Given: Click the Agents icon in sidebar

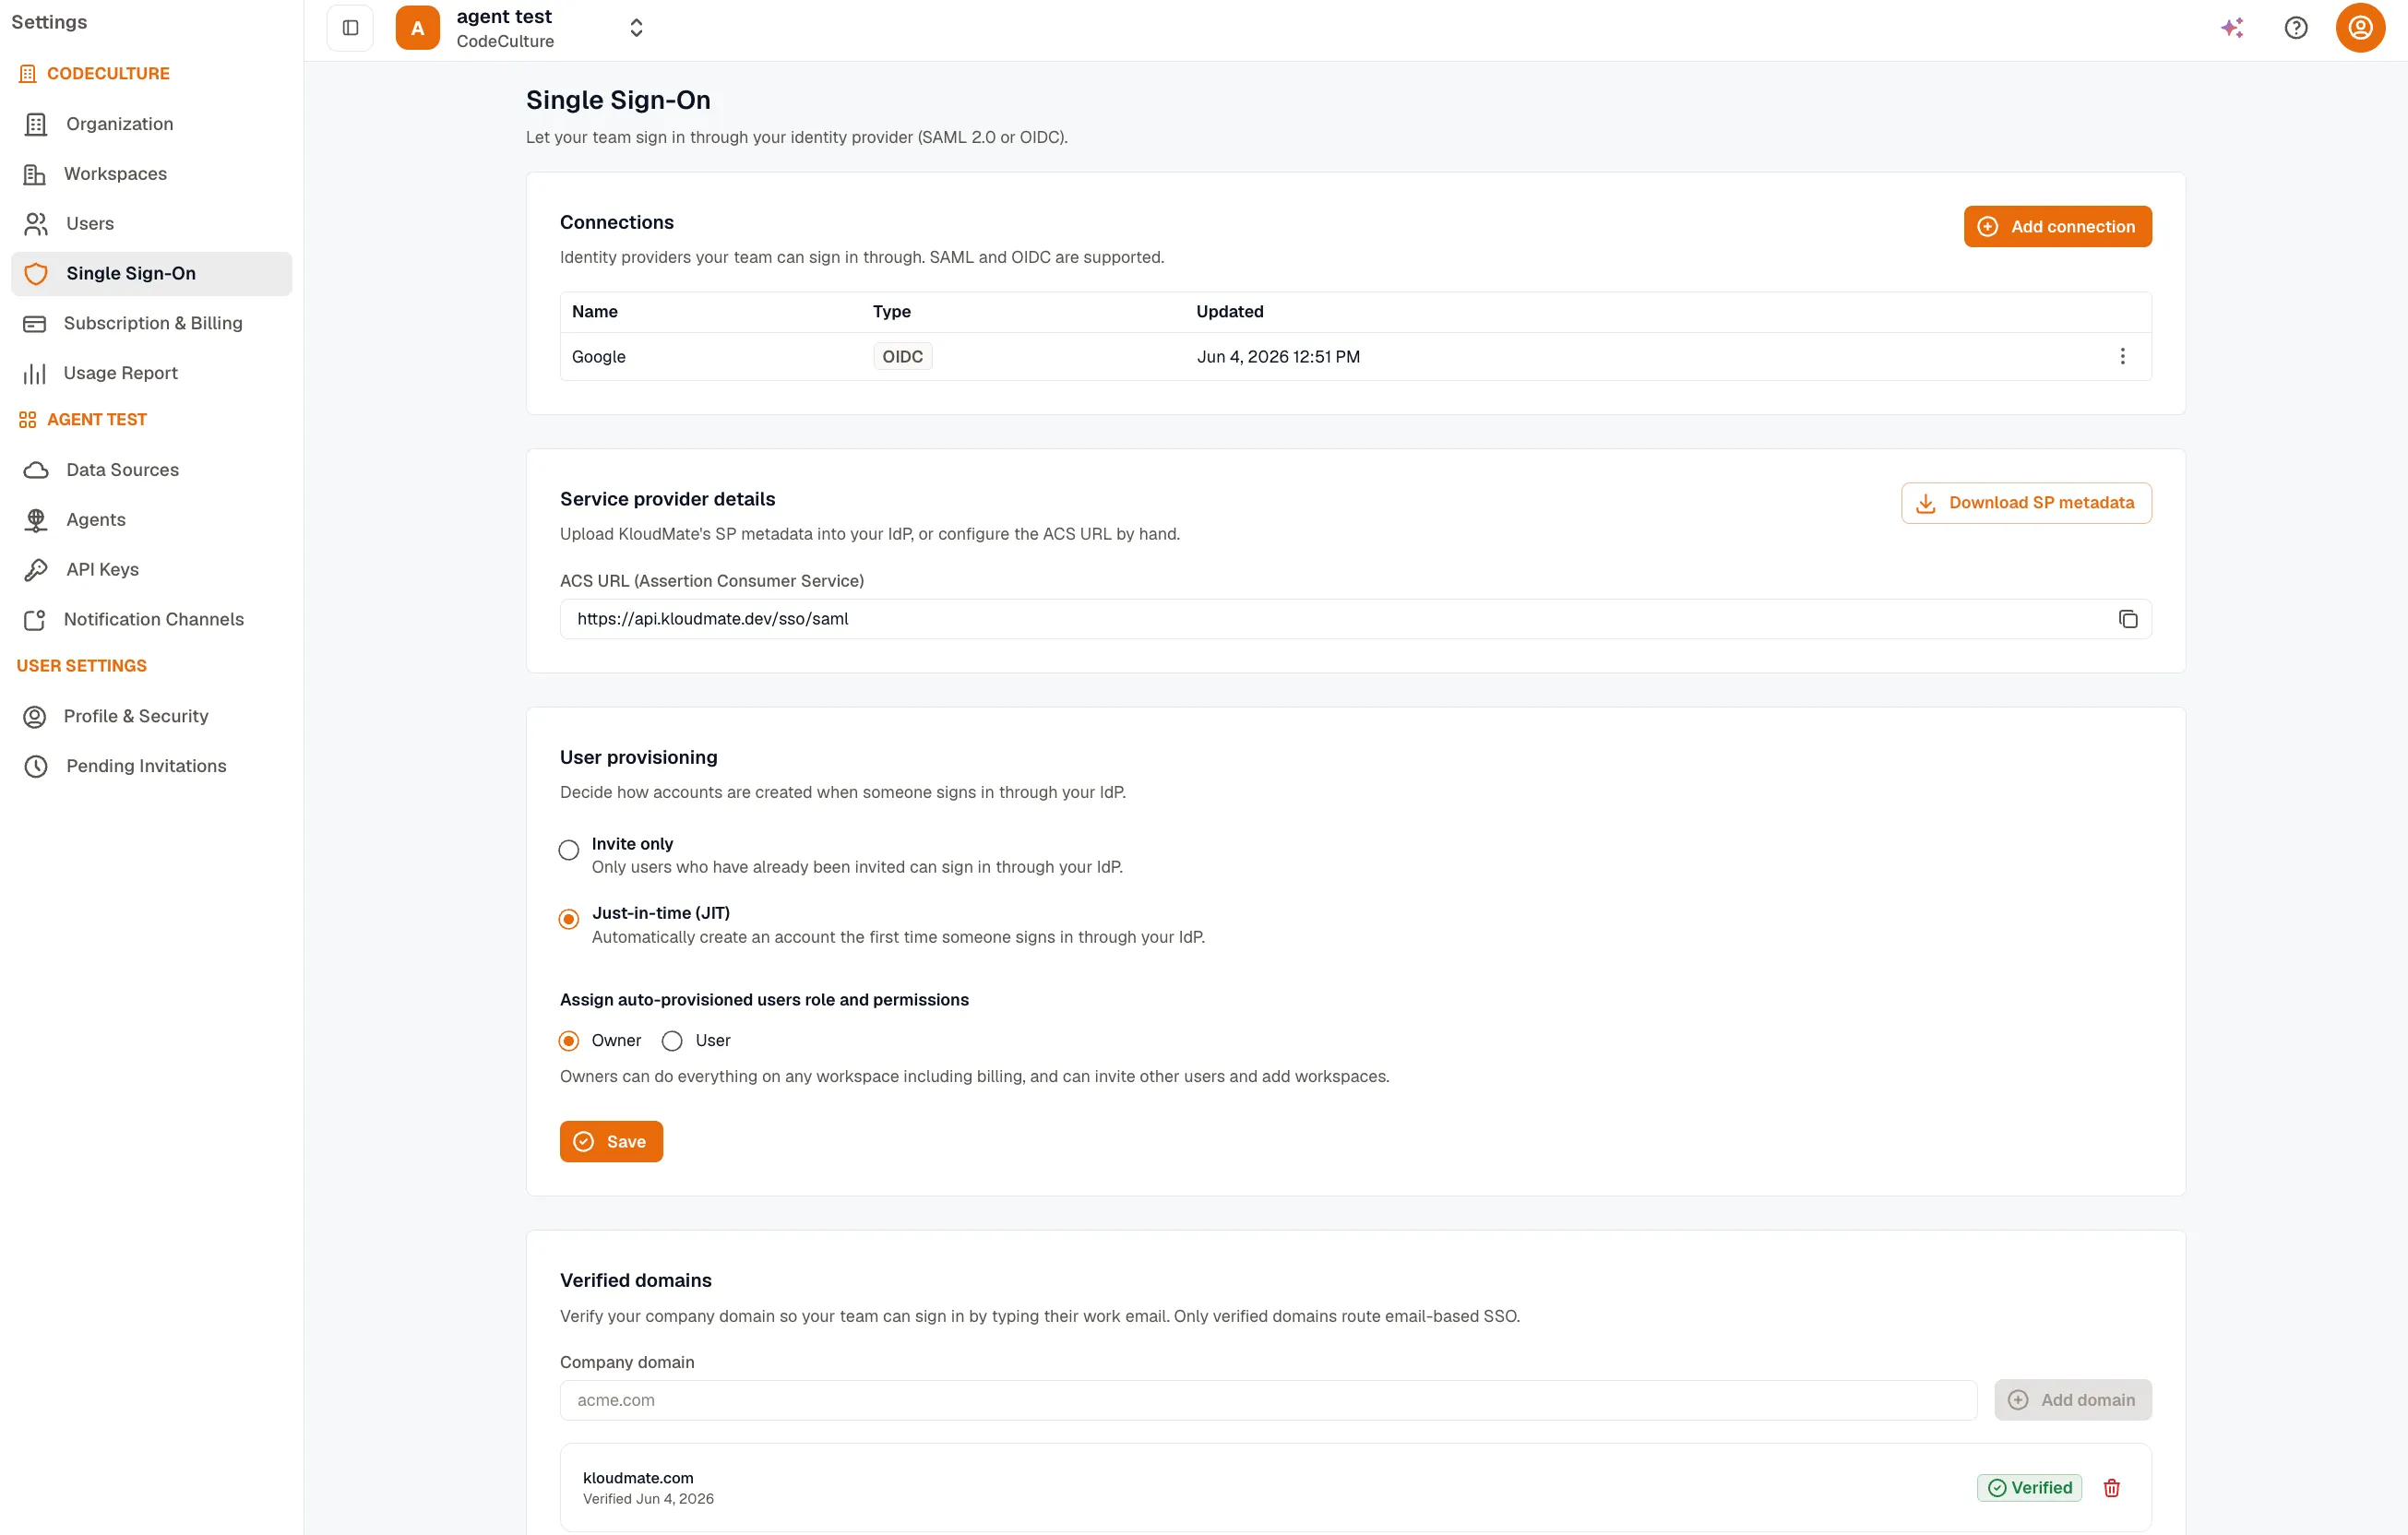Looking at the screenshot, I should (36, 520).
